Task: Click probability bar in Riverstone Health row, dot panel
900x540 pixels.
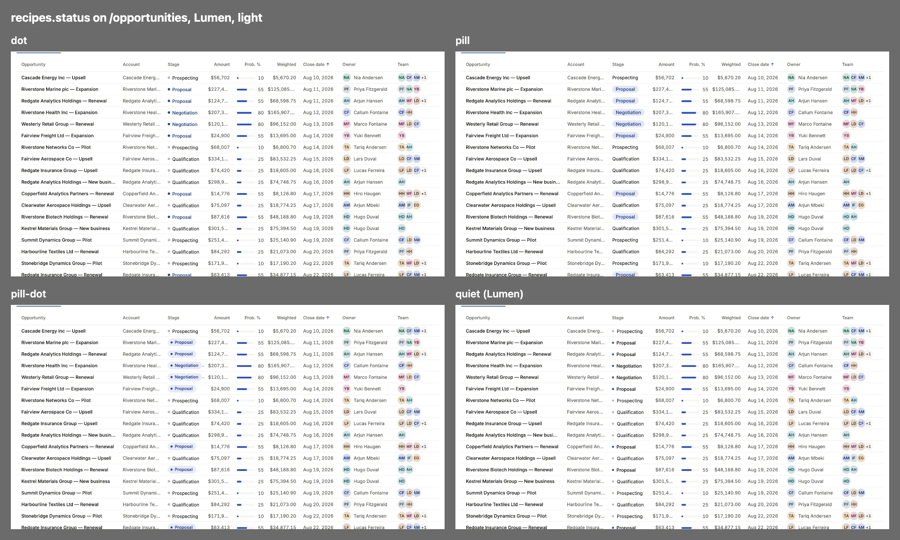Action: click(246, 113)
